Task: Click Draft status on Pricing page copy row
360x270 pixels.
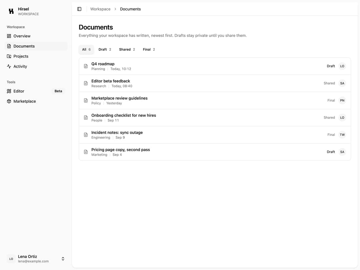Action: click(x=331, y=152)
